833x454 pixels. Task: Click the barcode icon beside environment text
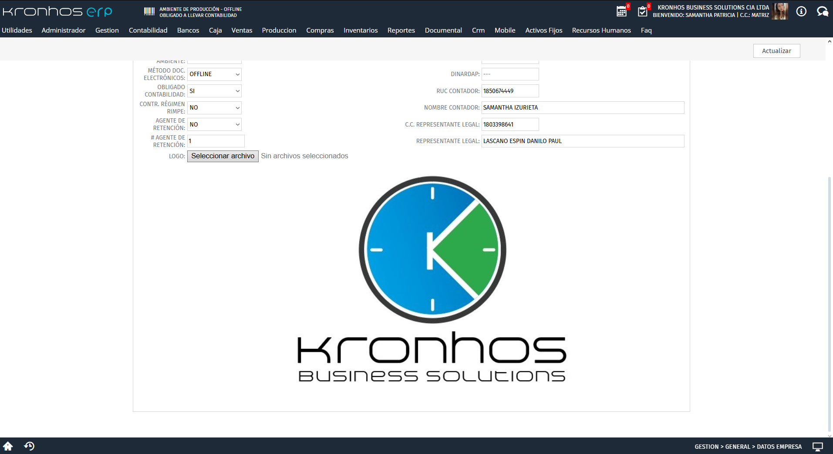coord(149,12)
